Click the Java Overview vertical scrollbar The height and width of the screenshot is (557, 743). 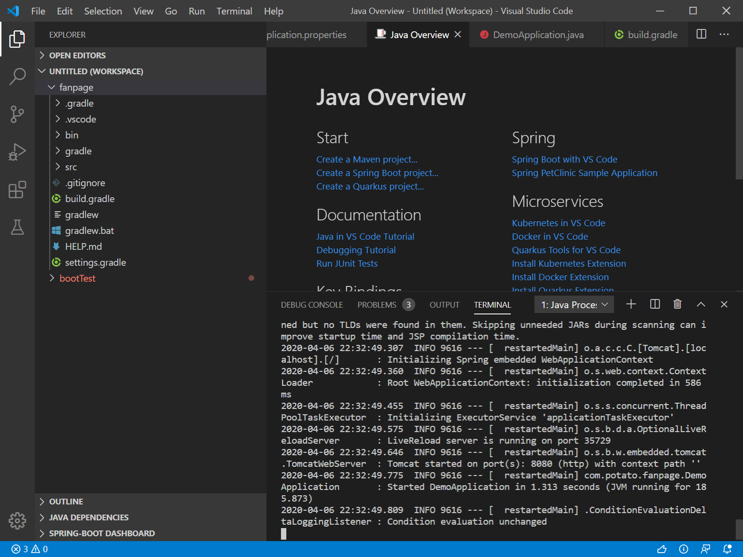coord(739,113)
